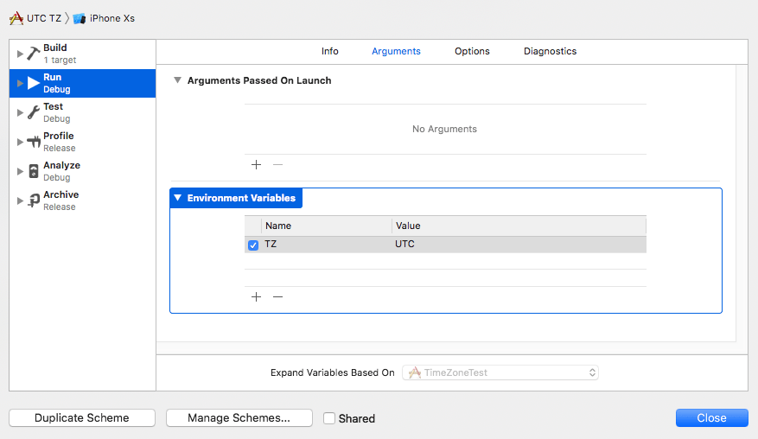Disable the TZ environment variable checkbox
This screenshot has height=439, width=758.
click(253, 245)
